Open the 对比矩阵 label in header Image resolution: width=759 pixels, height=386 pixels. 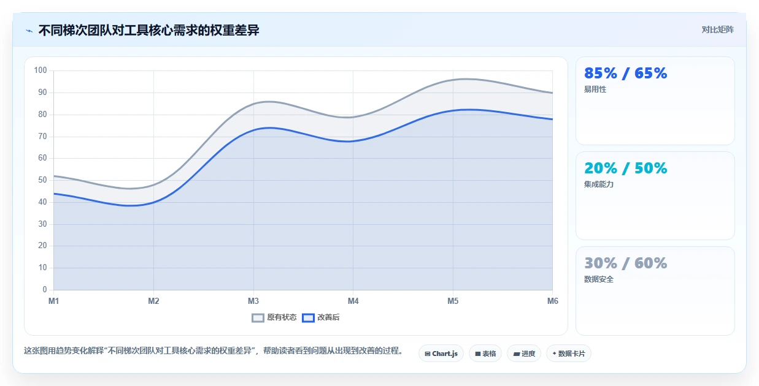click(x=718, y=29)
